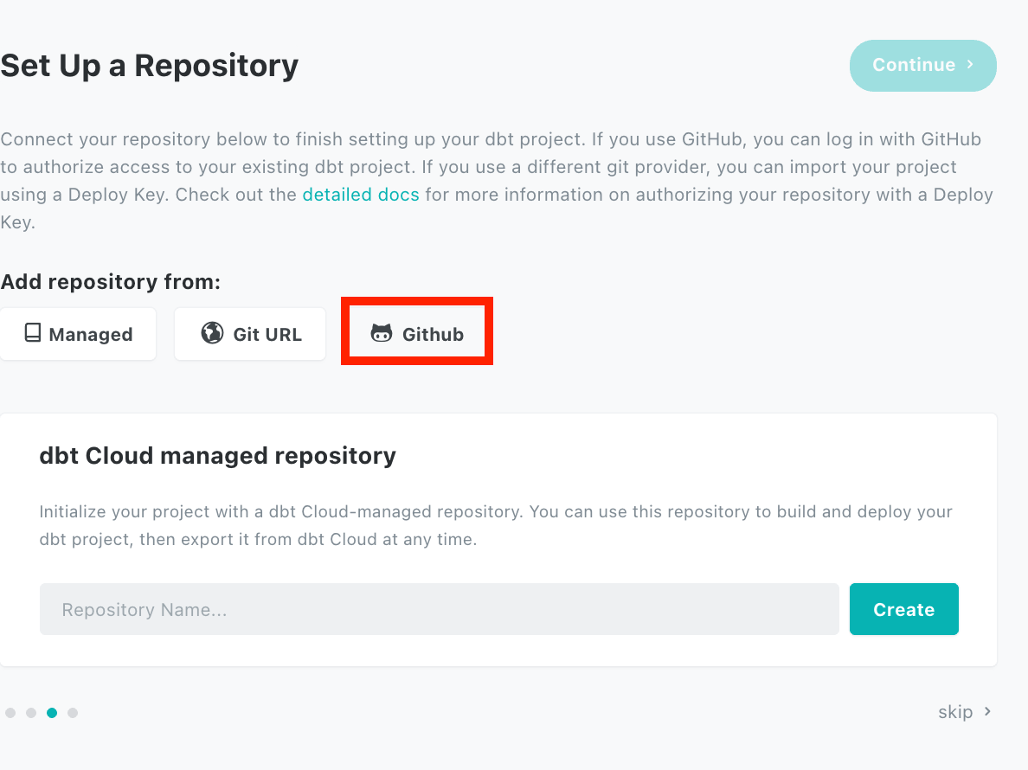Click the dbt Cloud managed repository heading

[x=217, y=455]
